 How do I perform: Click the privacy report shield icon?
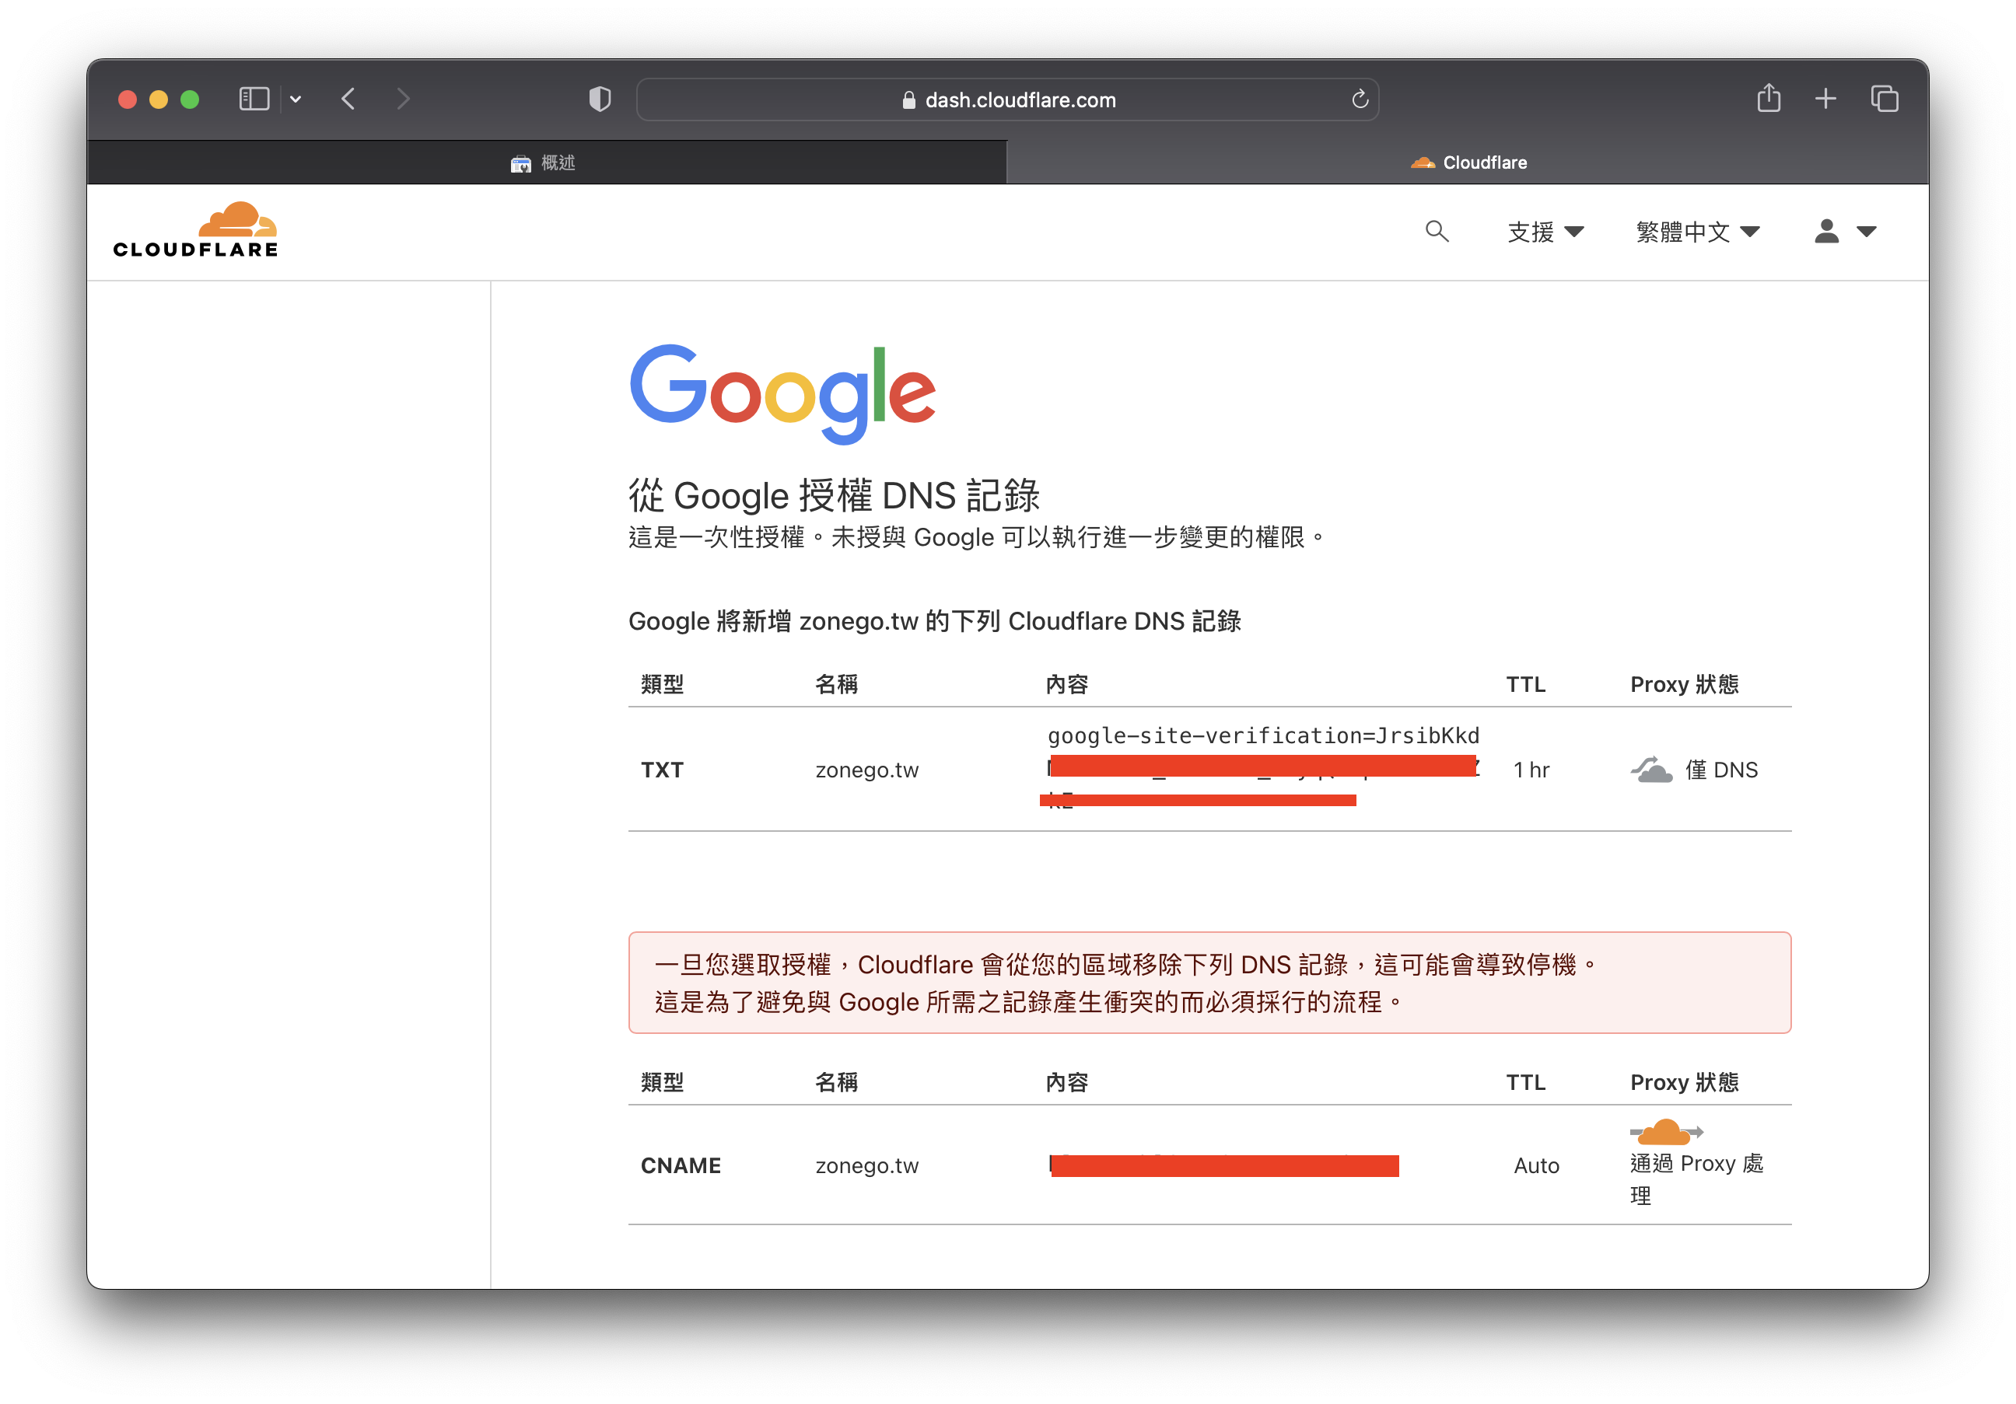click(x=600, y=100)
